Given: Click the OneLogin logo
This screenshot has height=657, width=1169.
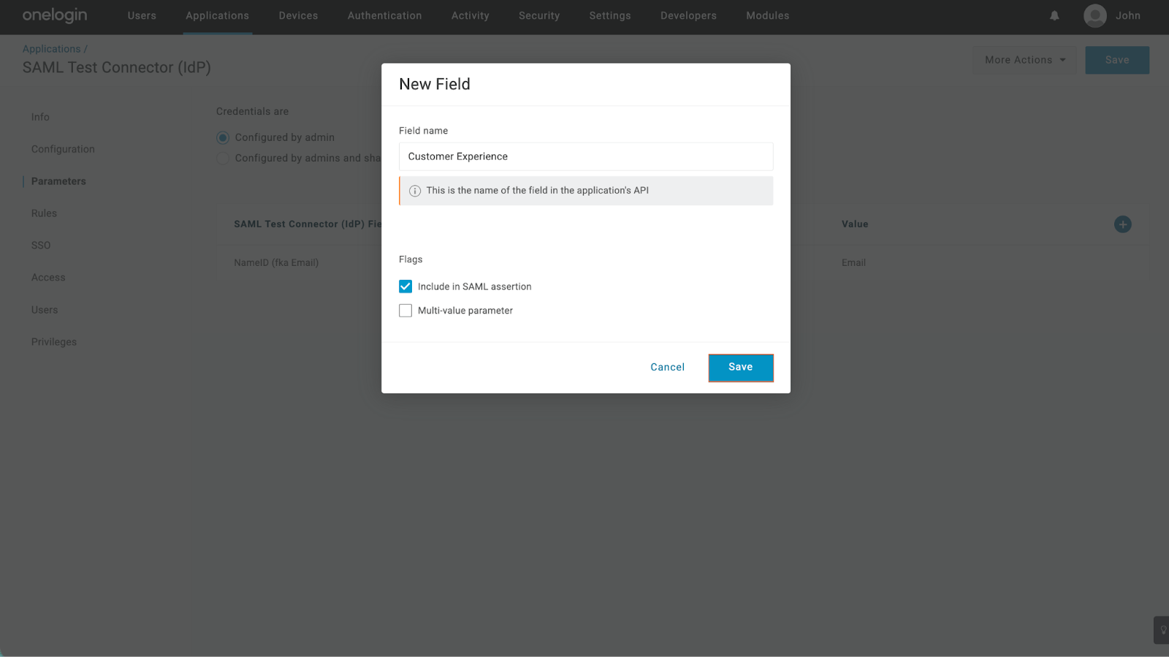Looking at the screenshot, I should click(x=55, y=15).
